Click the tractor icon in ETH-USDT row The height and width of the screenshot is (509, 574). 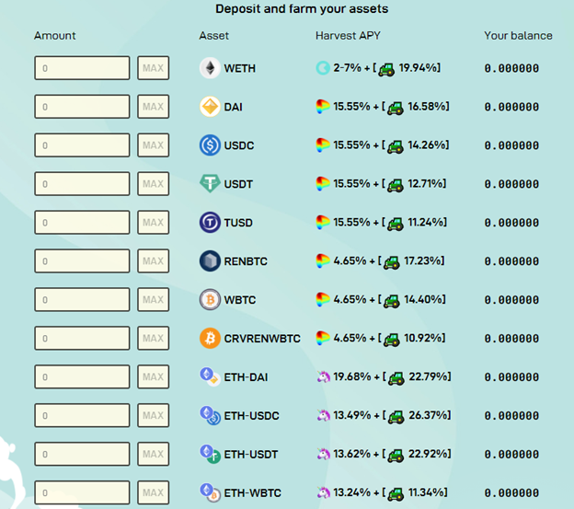[x=396, y=456]
